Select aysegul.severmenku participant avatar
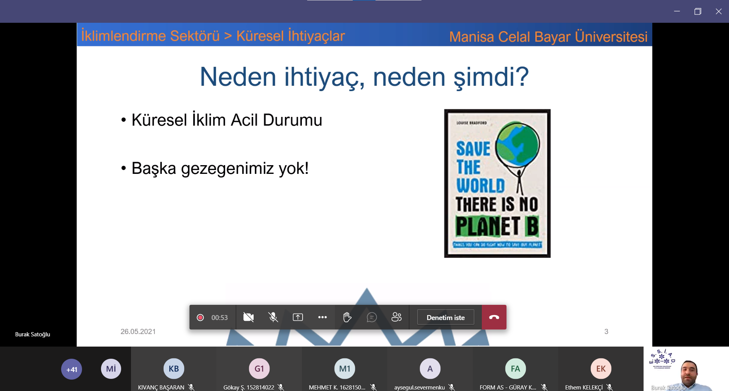 pos(430,369)
